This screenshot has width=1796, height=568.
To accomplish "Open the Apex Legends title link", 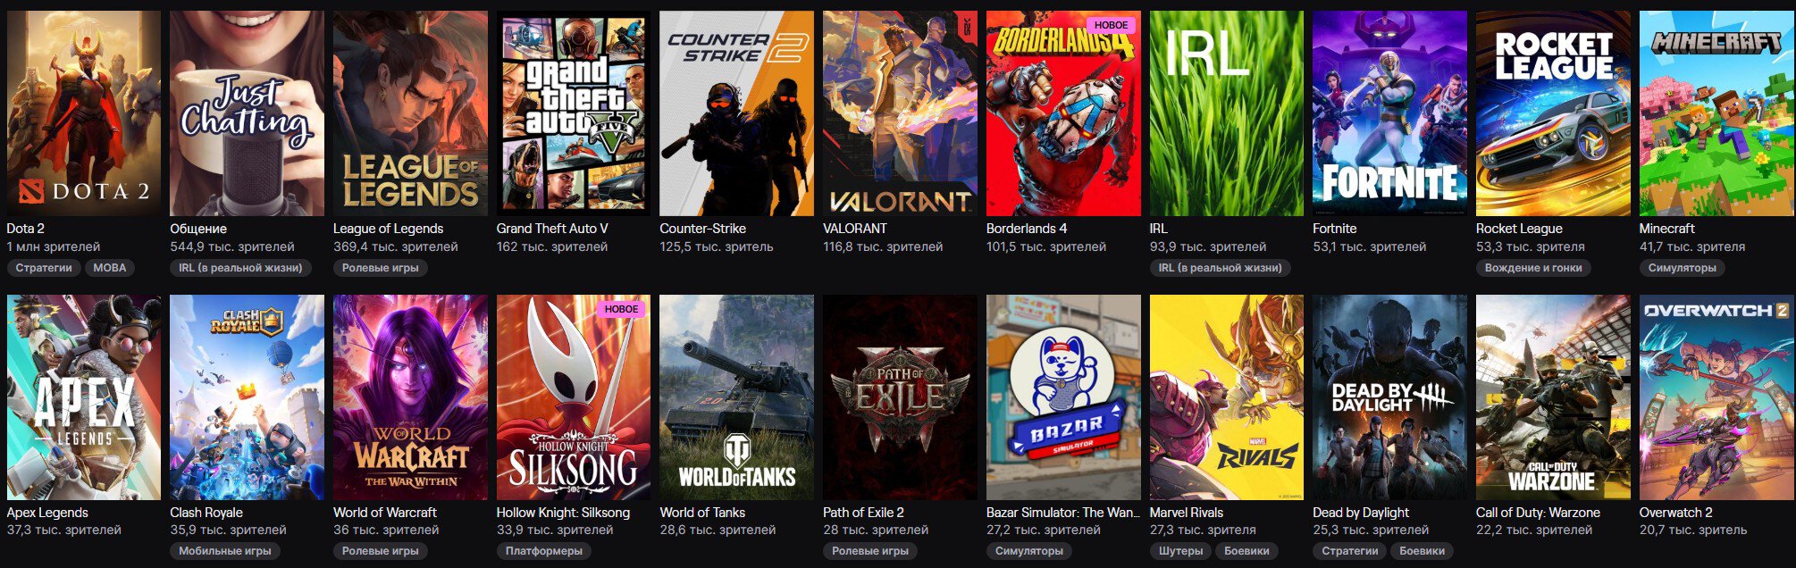I will (x=47, y=513).
